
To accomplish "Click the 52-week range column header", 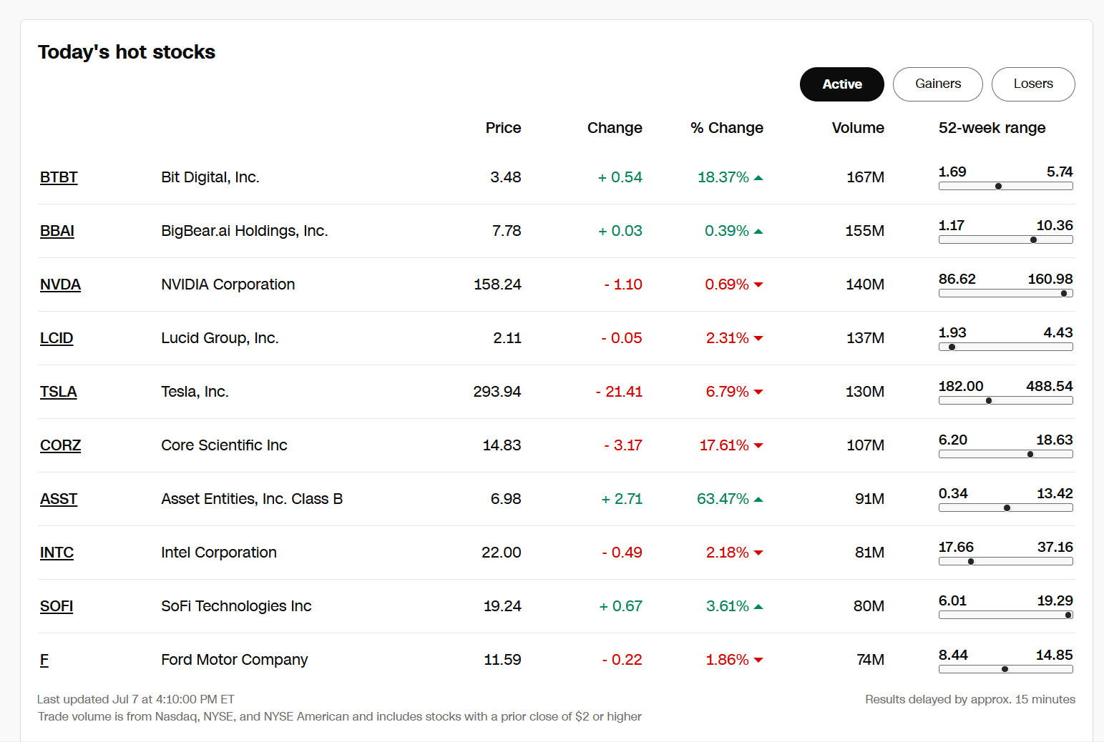I will (992, 128).
